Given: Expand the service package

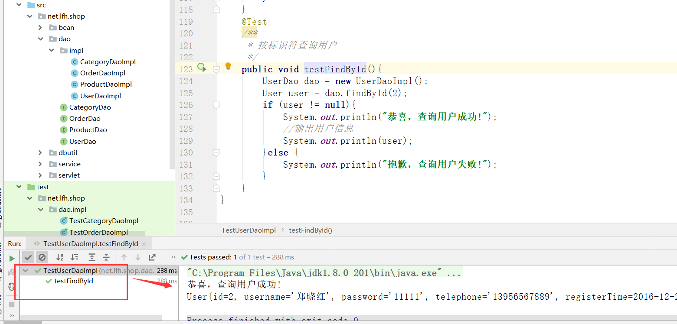Looking at the screenshot, I should click(x=40, y=164).
